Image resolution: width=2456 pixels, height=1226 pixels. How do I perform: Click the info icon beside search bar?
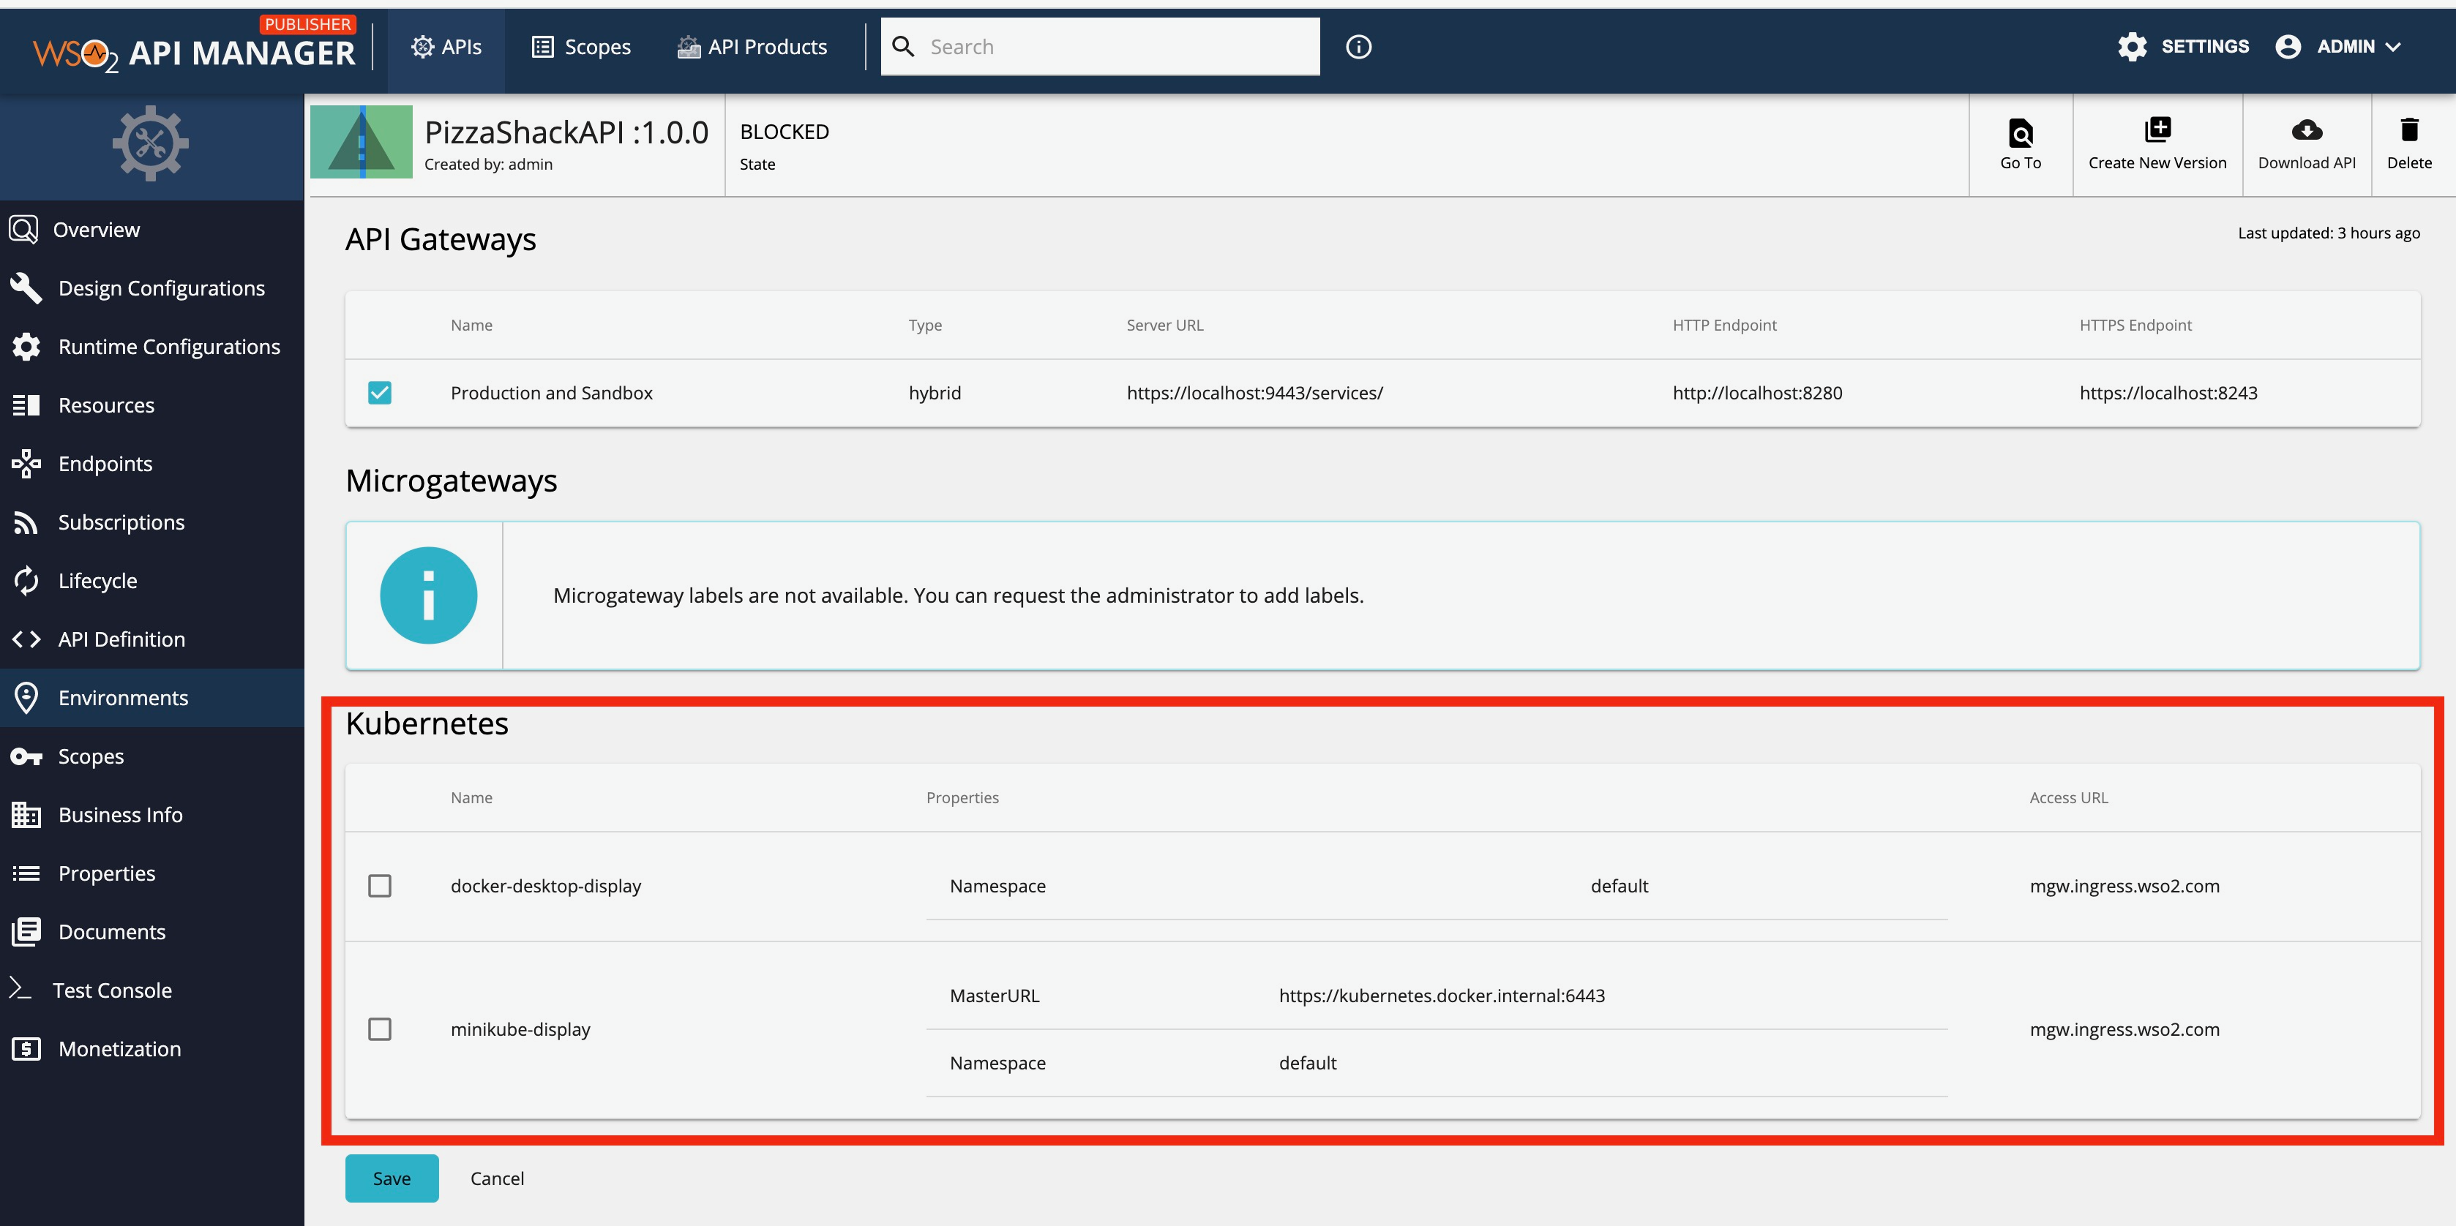(1358, 47)
